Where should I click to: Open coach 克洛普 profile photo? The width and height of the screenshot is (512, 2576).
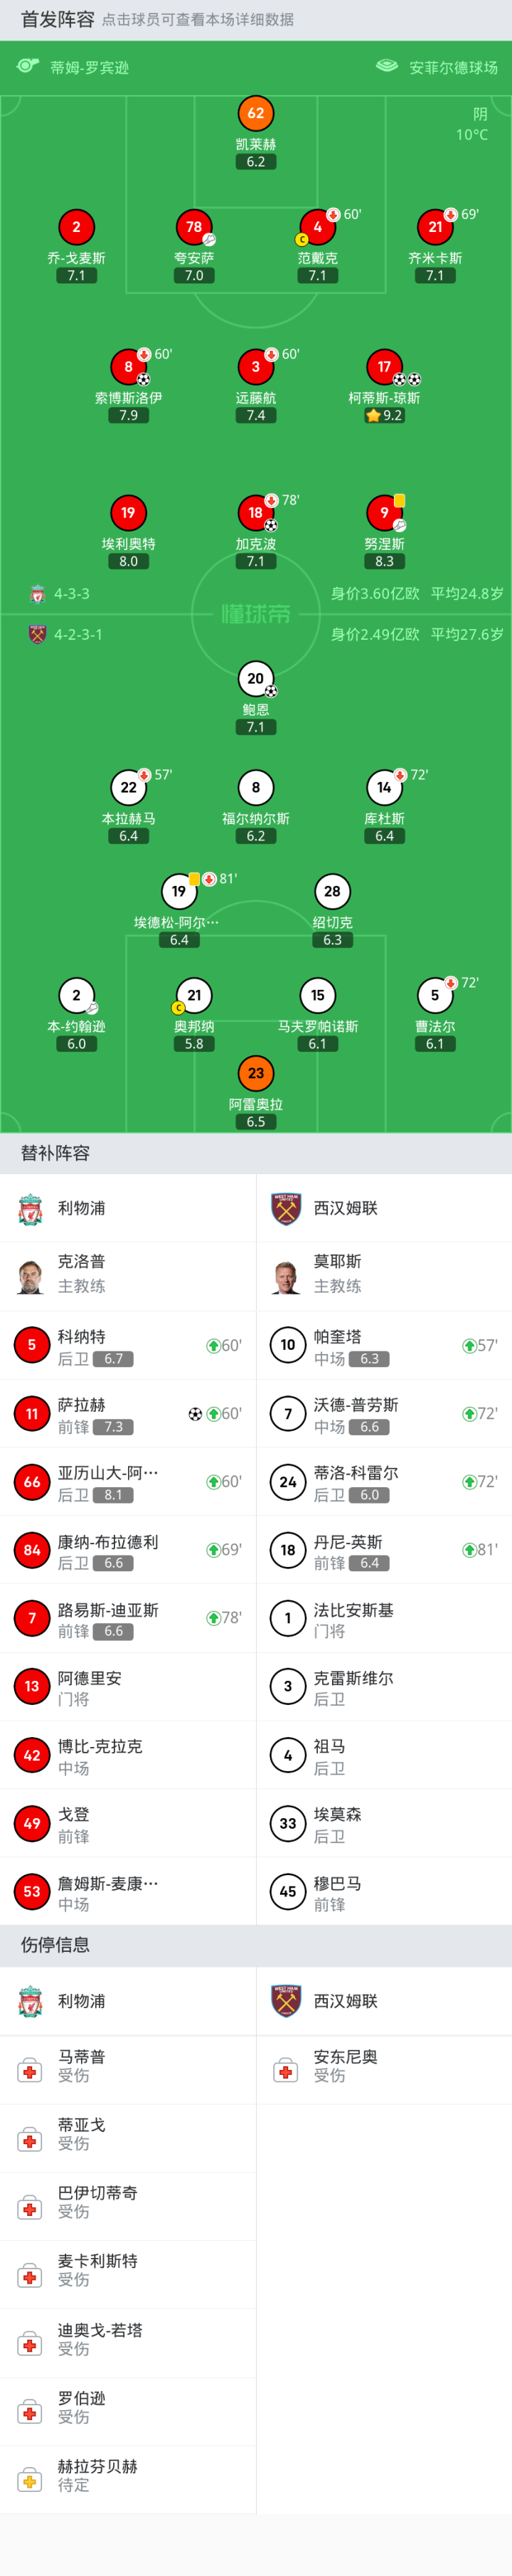pyautogui.click(x=31, y=1276)
